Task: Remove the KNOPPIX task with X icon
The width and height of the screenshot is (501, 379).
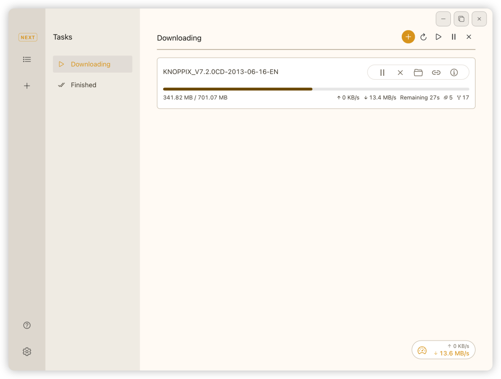Action: (x=400, y=73)
